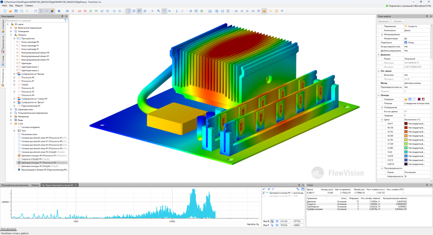Toggle the 'амплитуда' curve checkbox
This screenshot has width=433, height=235.
[264, 193]
